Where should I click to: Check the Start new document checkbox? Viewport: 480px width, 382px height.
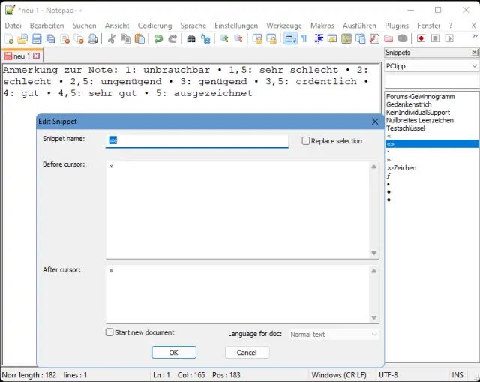(109, 332)
